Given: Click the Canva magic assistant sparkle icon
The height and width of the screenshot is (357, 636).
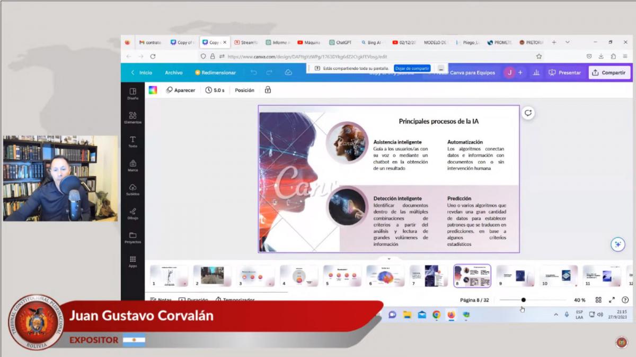Looking at the screenshot, I should pyautogui.click(x=617, y=244).
